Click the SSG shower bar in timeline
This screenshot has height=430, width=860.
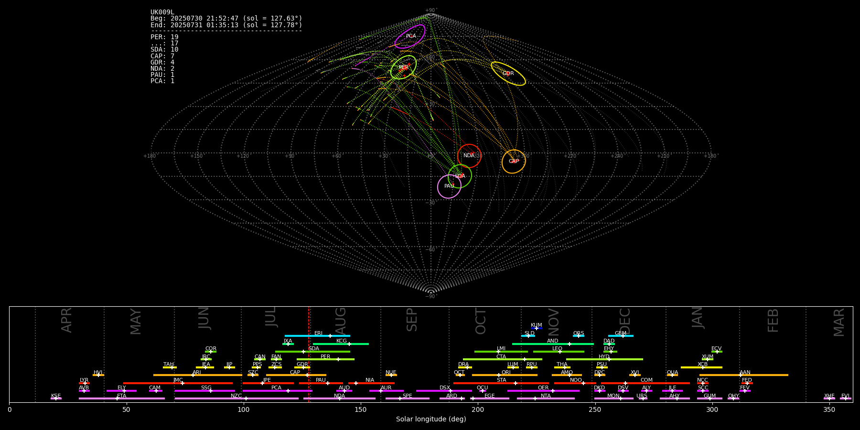tap(204, 391)
